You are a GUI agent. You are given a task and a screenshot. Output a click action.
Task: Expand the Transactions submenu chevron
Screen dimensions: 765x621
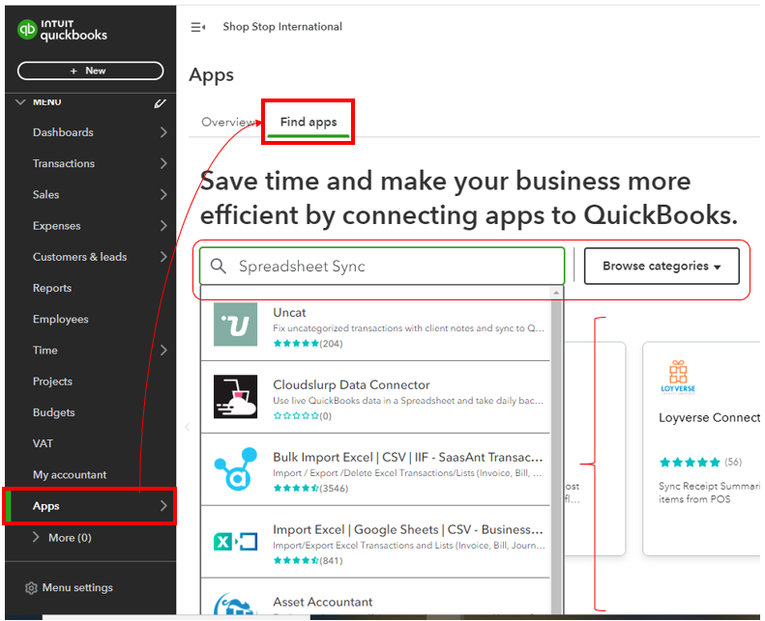pos(163,163)
